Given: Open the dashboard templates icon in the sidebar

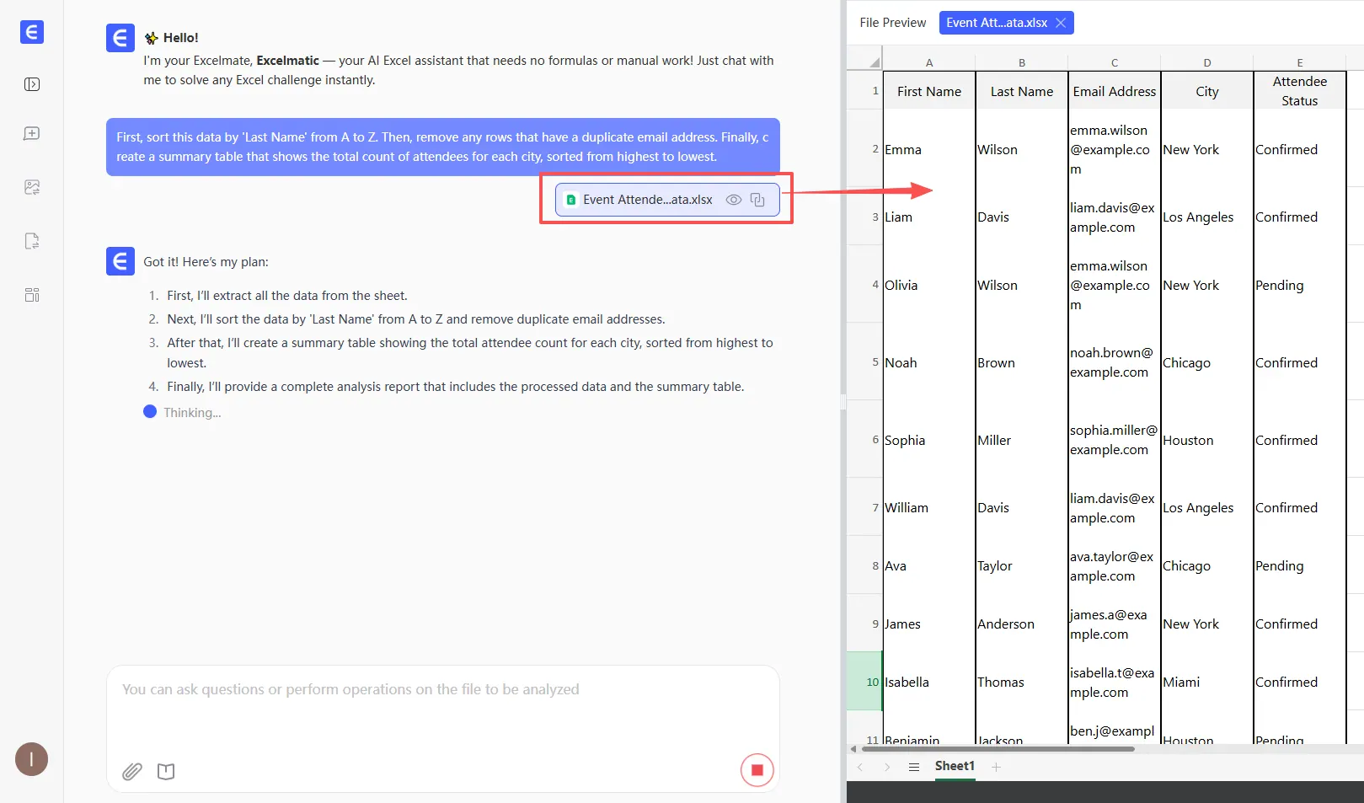Looking at the screenshot, I should 32,295.
